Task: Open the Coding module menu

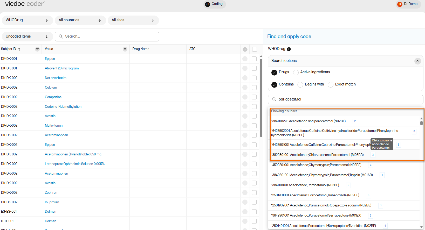Action: click(x=214, y=4)
